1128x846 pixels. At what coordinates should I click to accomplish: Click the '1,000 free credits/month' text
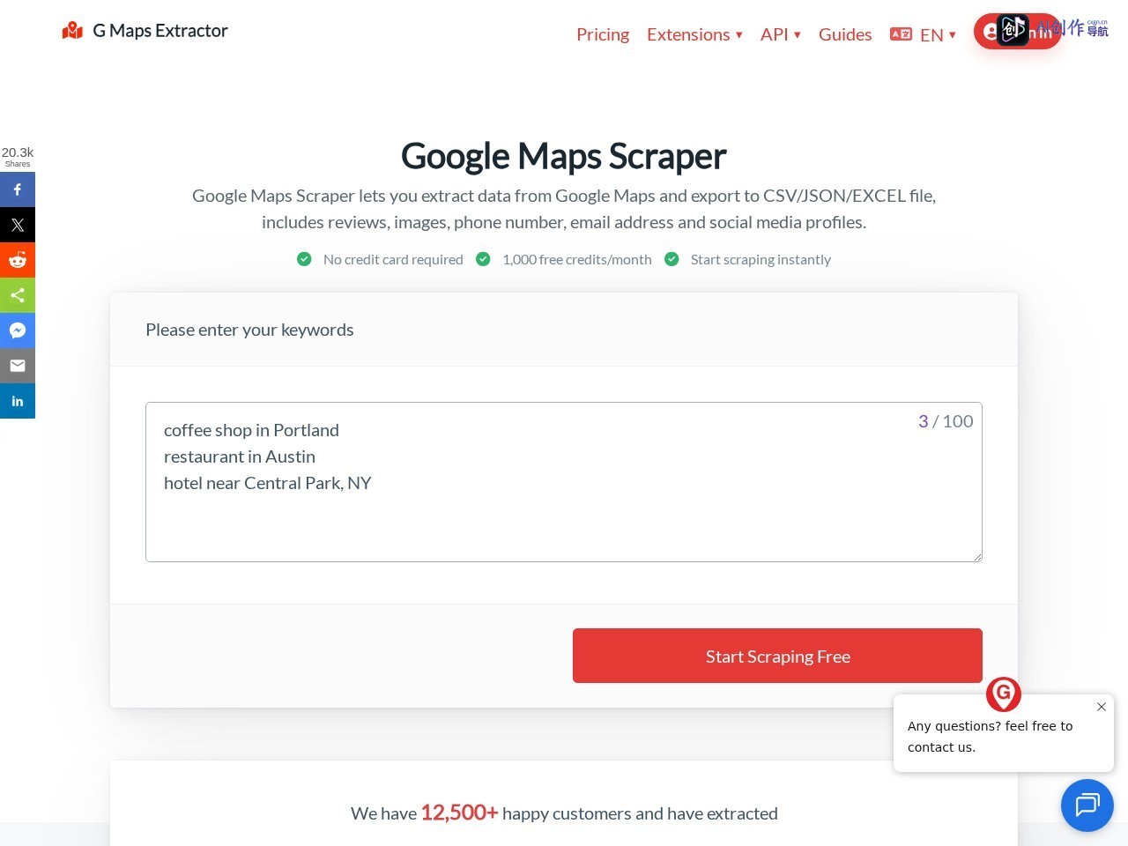[x=577, y=259]
